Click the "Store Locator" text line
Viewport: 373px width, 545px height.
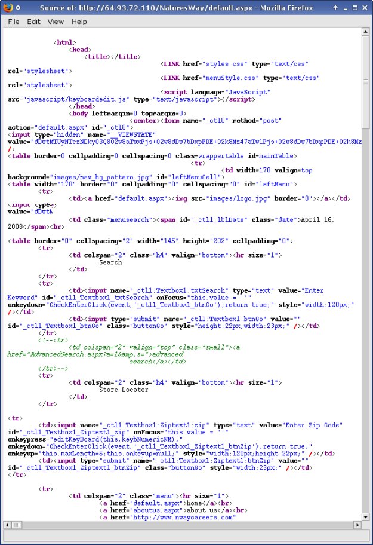[124, 390]
